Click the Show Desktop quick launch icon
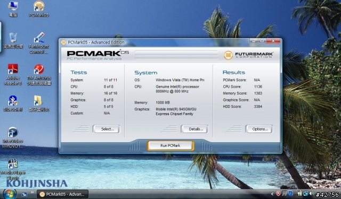The width and height of the screenshot is (341, 199). click(24, 194)
